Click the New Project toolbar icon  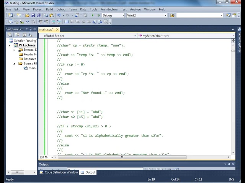[x=10, y=15]
